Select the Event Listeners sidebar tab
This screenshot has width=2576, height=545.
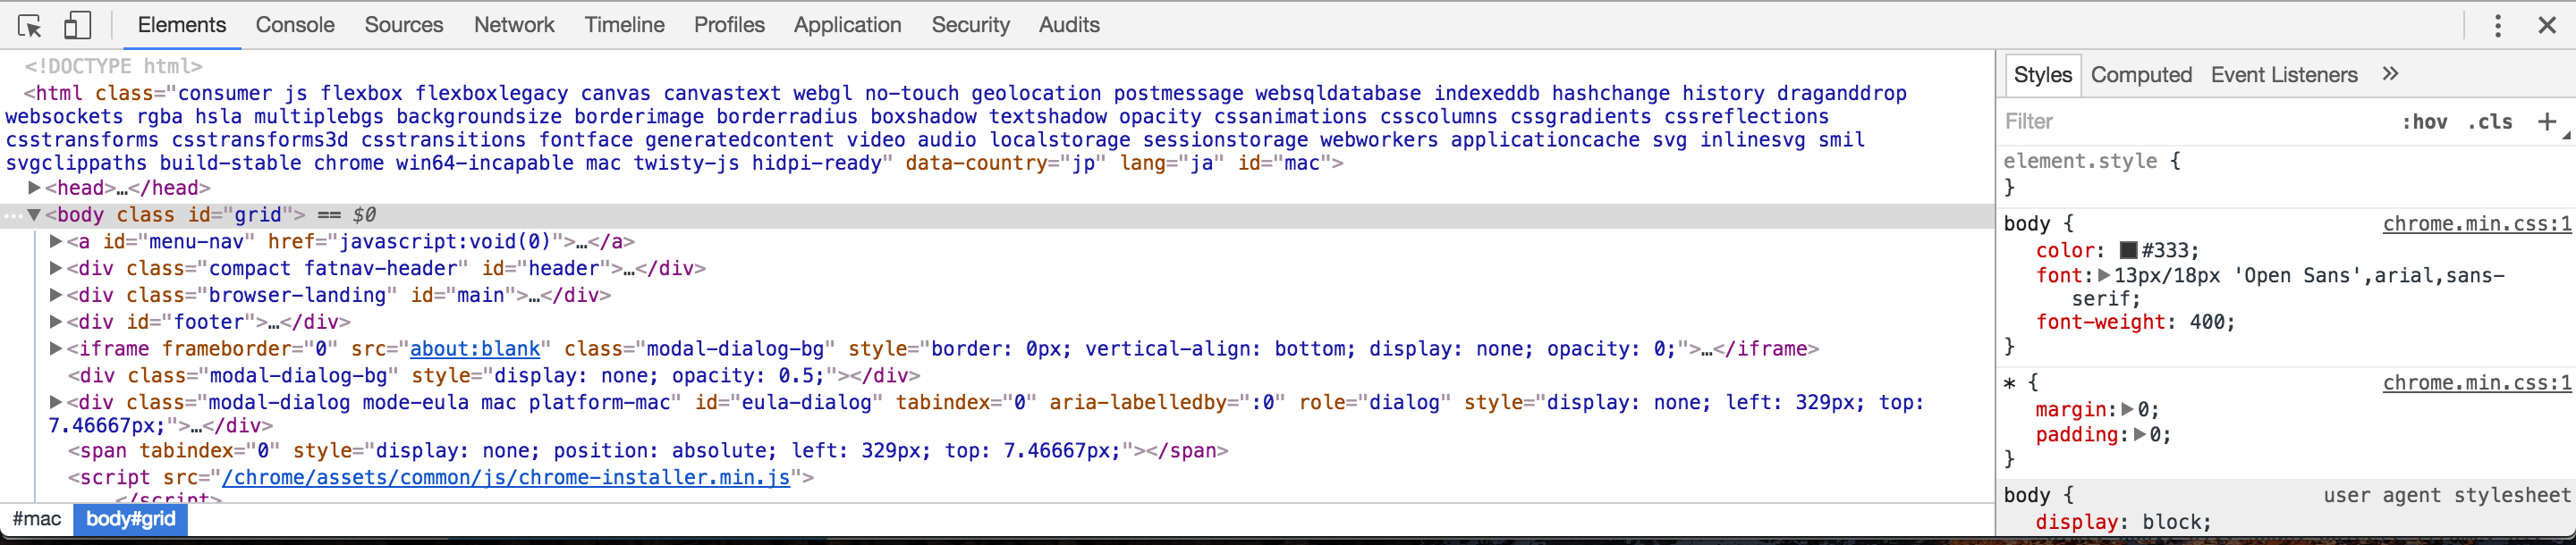pyautogui.click(x=2284, y=75)
